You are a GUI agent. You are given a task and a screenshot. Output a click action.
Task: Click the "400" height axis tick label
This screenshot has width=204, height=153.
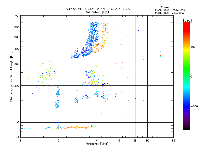click(17, 49)
